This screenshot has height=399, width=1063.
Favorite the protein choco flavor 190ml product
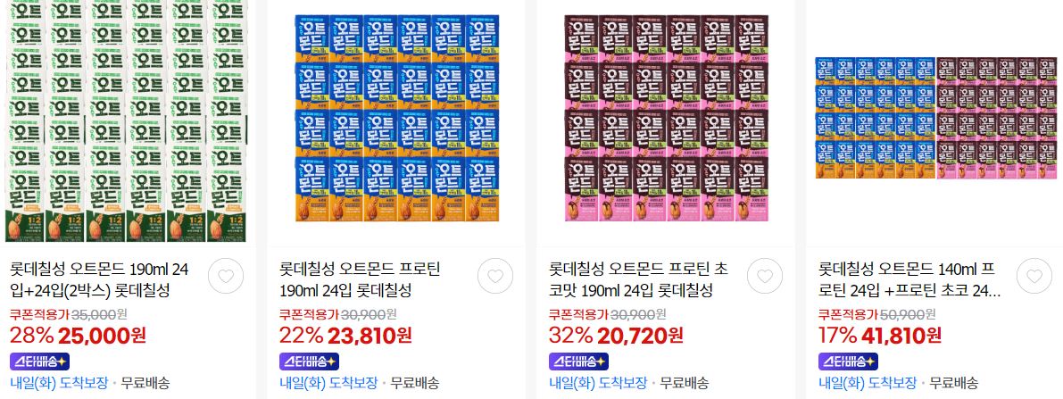point(765,276)
